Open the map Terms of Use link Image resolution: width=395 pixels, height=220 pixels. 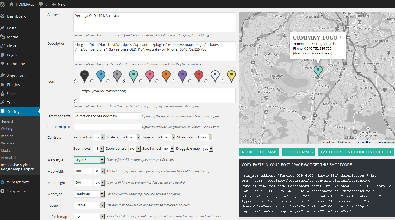(x=363, y=142)
